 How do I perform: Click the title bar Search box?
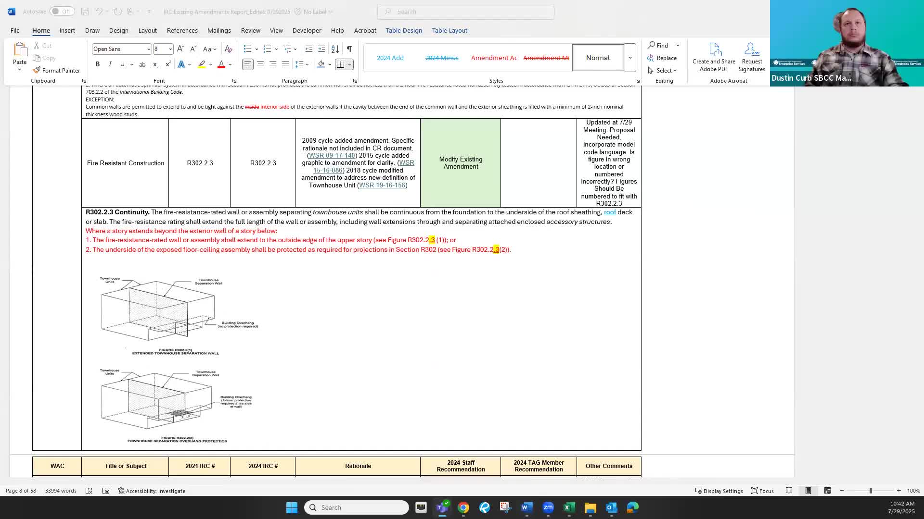click(x=465, y=12)
